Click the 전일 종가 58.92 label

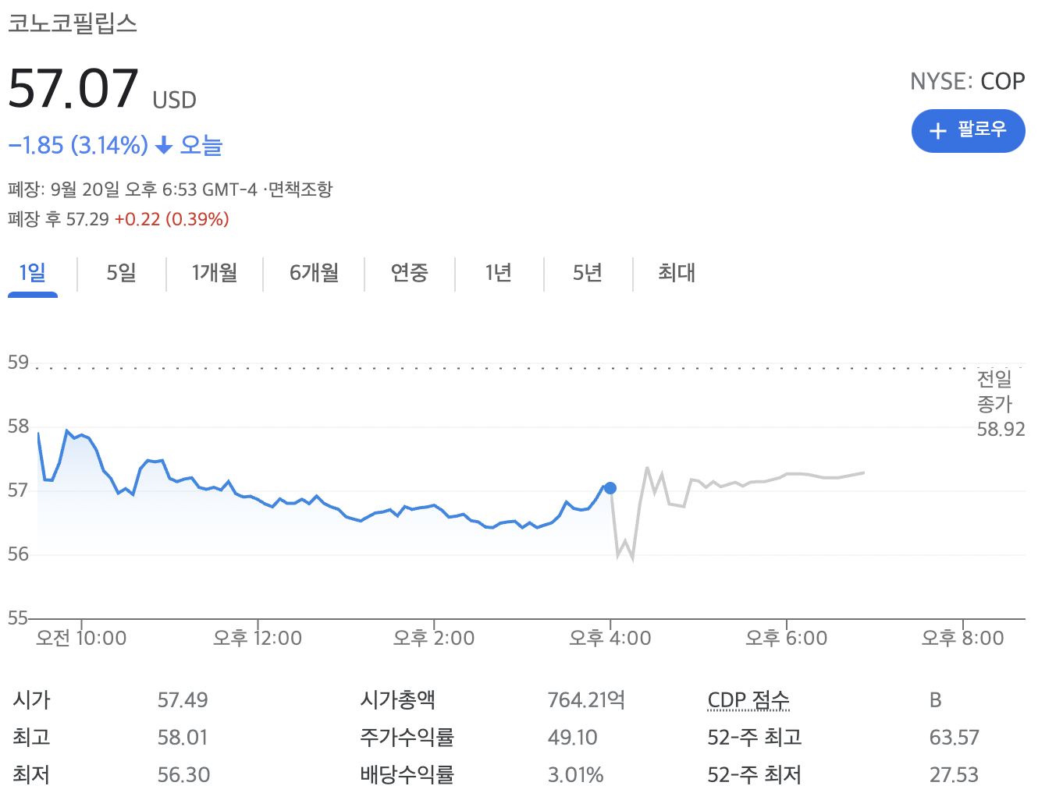(x=1001, y=404)
